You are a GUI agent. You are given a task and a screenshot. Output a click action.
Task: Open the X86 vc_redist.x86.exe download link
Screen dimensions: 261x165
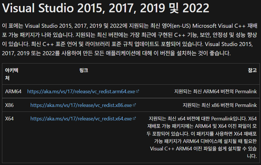[81, 105]
